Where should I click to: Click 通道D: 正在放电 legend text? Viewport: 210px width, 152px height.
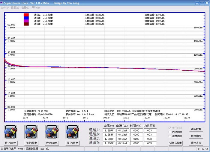43,24
